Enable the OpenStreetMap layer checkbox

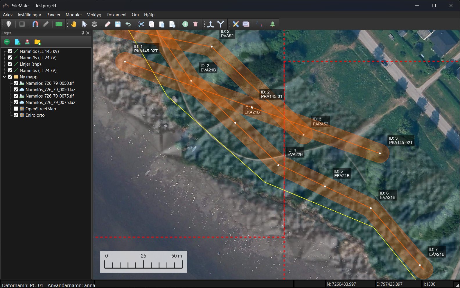coord(16,109)
